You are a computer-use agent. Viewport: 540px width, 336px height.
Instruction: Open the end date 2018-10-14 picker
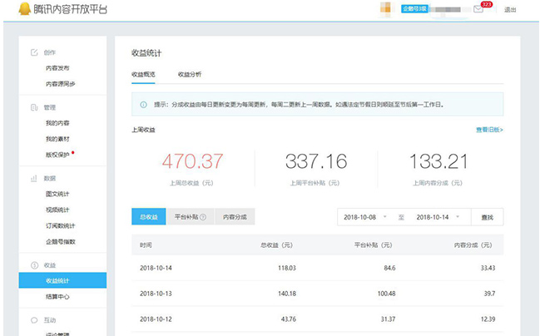[437, 217]
